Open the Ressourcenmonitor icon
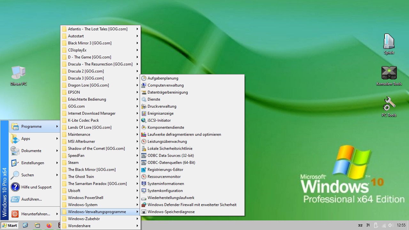 [x=144, y=177]
